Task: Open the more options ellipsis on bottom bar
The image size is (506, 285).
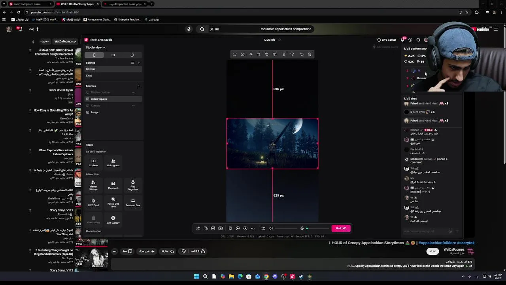Action: click(253, 228)
